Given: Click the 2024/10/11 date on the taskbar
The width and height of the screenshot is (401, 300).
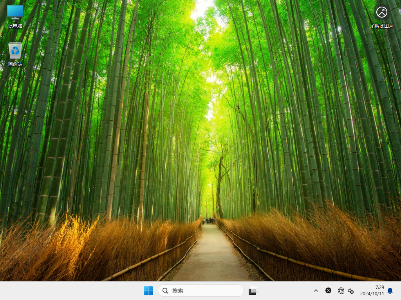Looking at the screenshot, I should [372, 294].
